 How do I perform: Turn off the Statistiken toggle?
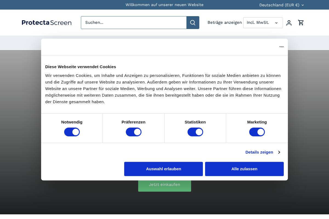click(x=195, y=132)
